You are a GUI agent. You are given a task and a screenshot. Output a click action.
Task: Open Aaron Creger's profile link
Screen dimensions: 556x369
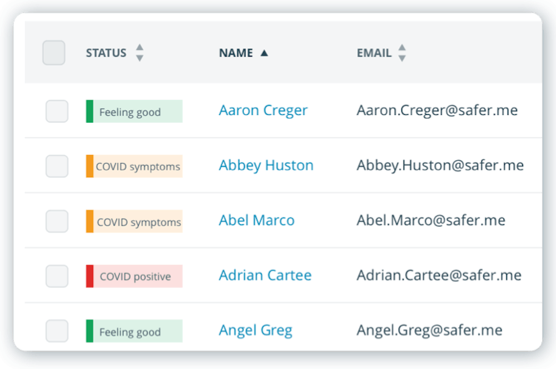click(x=263, y=110)
